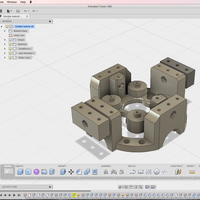
Task: Click the Undo arrow icon
Action: [x=25, y=11]
